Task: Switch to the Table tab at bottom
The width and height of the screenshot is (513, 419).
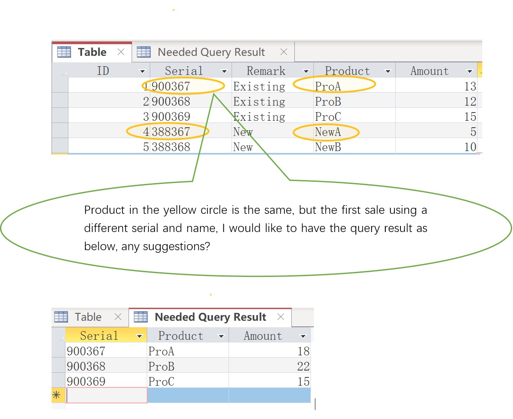Action: [x=88, y=317]
